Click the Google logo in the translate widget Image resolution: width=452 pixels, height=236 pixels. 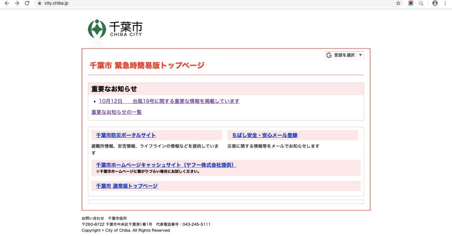[x=329, y=55]
